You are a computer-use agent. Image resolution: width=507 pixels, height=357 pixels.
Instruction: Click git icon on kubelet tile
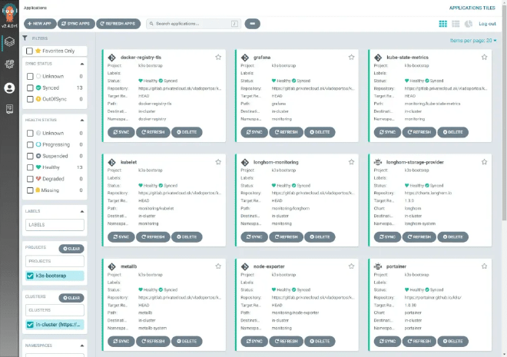112,162
